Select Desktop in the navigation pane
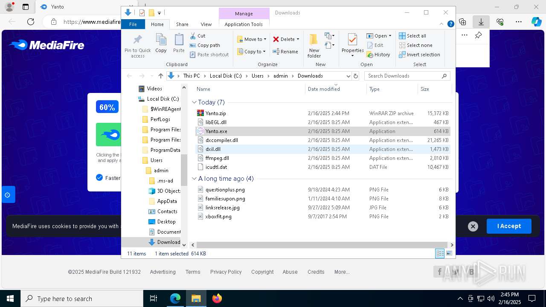Viewport: 546px width, 307px height. click(x=166, y=222)
